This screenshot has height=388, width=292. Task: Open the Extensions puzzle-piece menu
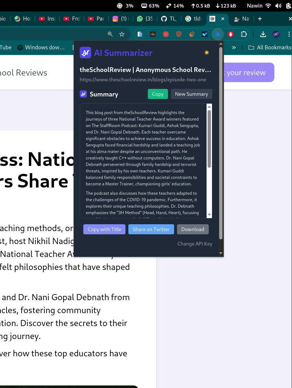coord(244,34)
